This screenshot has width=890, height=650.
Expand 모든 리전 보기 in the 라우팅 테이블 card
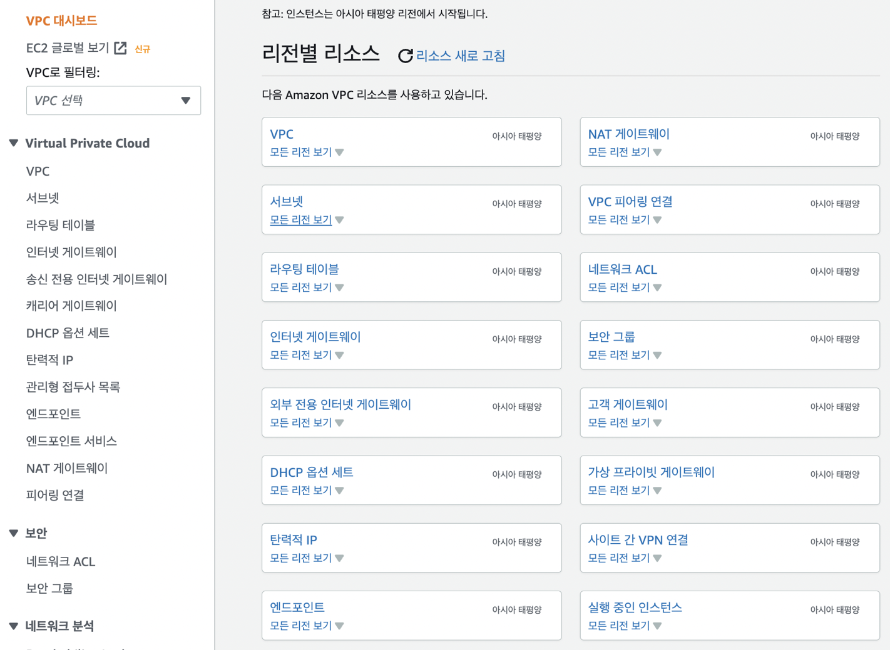pyautogui.click(x=307, y=287)
